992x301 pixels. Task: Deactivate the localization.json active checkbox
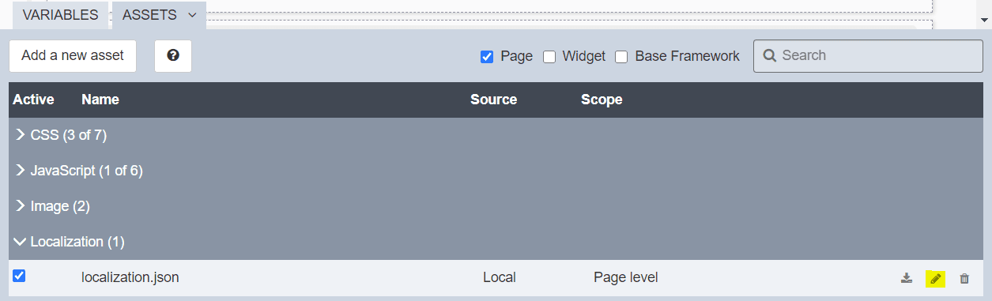point(19,276)
